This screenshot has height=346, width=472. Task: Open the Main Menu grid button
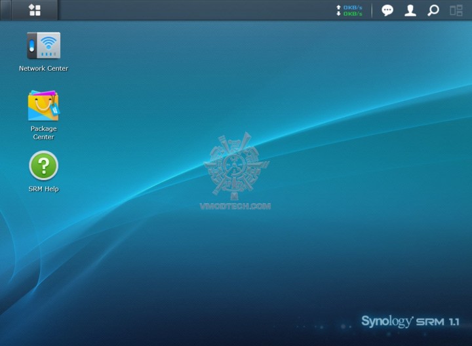pyautogui.click(x=35, y=10)
